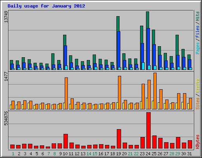202x158 pixels.
Task: Click day label 5 on the x-axis
Action: click(x=37, y=154)
